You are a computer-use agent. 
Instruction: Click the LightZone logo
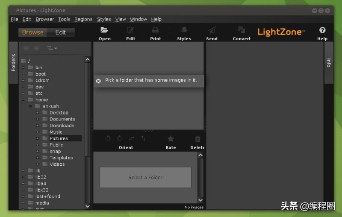point(281,32)
